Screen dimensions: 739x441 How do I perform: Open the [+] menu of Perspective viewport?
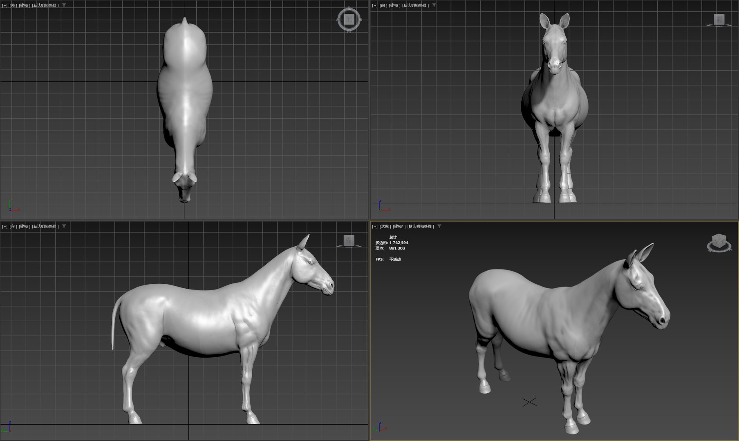point(375,226)
